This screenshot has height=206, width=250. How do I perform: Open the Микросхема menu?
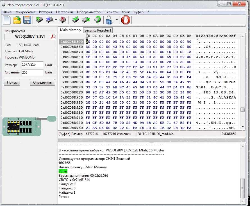(25, 12)
